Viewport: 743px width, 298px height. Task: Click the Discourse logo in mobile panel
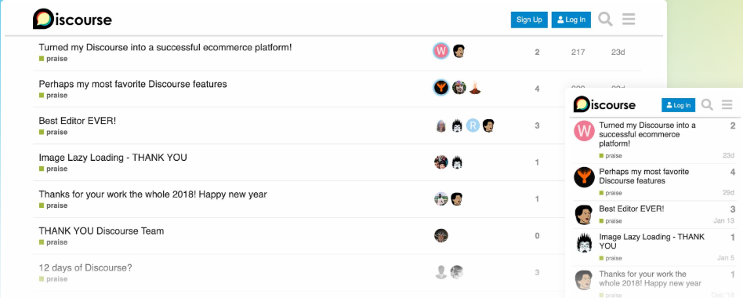[x=604, y=104]
